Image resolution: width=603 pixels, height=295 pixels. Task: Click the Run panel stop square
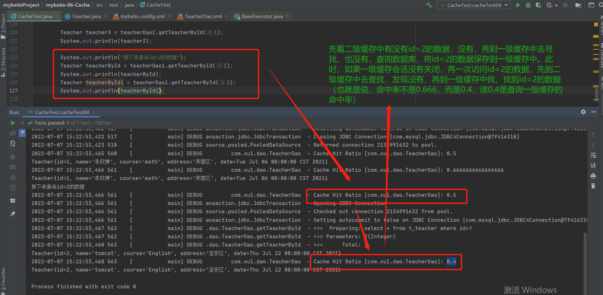tap(13, 157)
